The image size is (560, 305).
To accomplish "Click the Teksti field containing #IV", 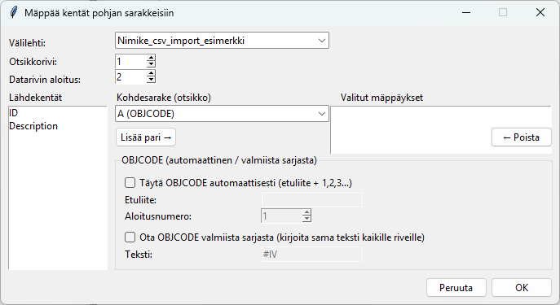I will [312, 255].
